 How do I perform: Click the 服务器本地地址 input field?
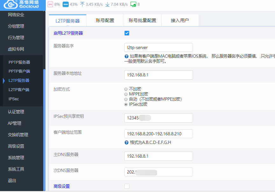click(159, 75)
